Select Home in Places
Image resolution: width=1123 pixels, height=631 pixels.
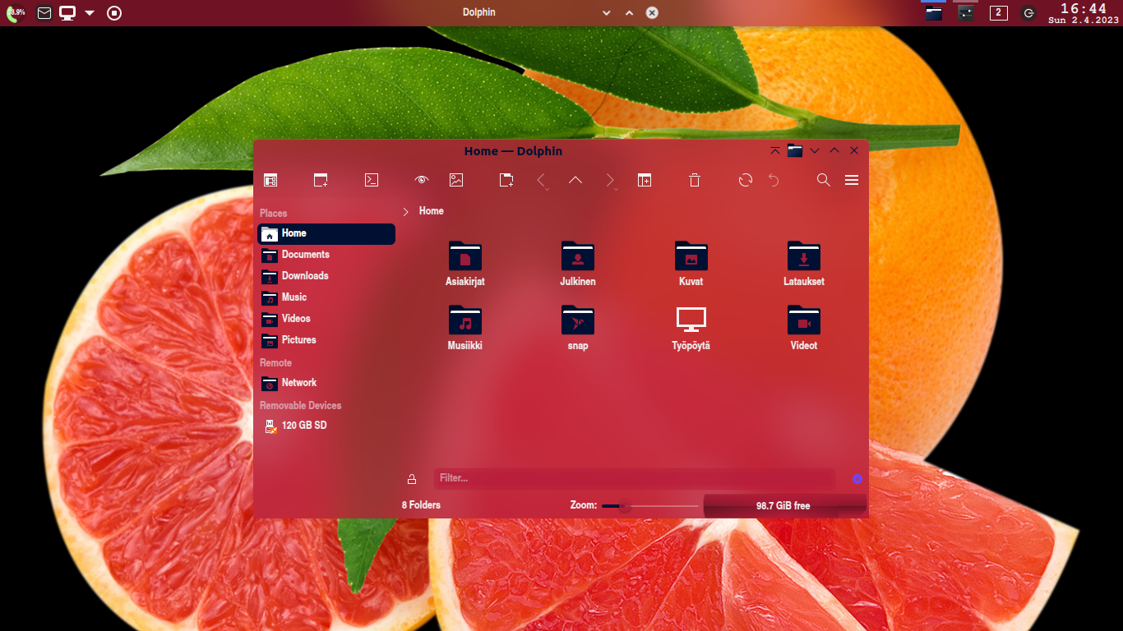[326, 234]
